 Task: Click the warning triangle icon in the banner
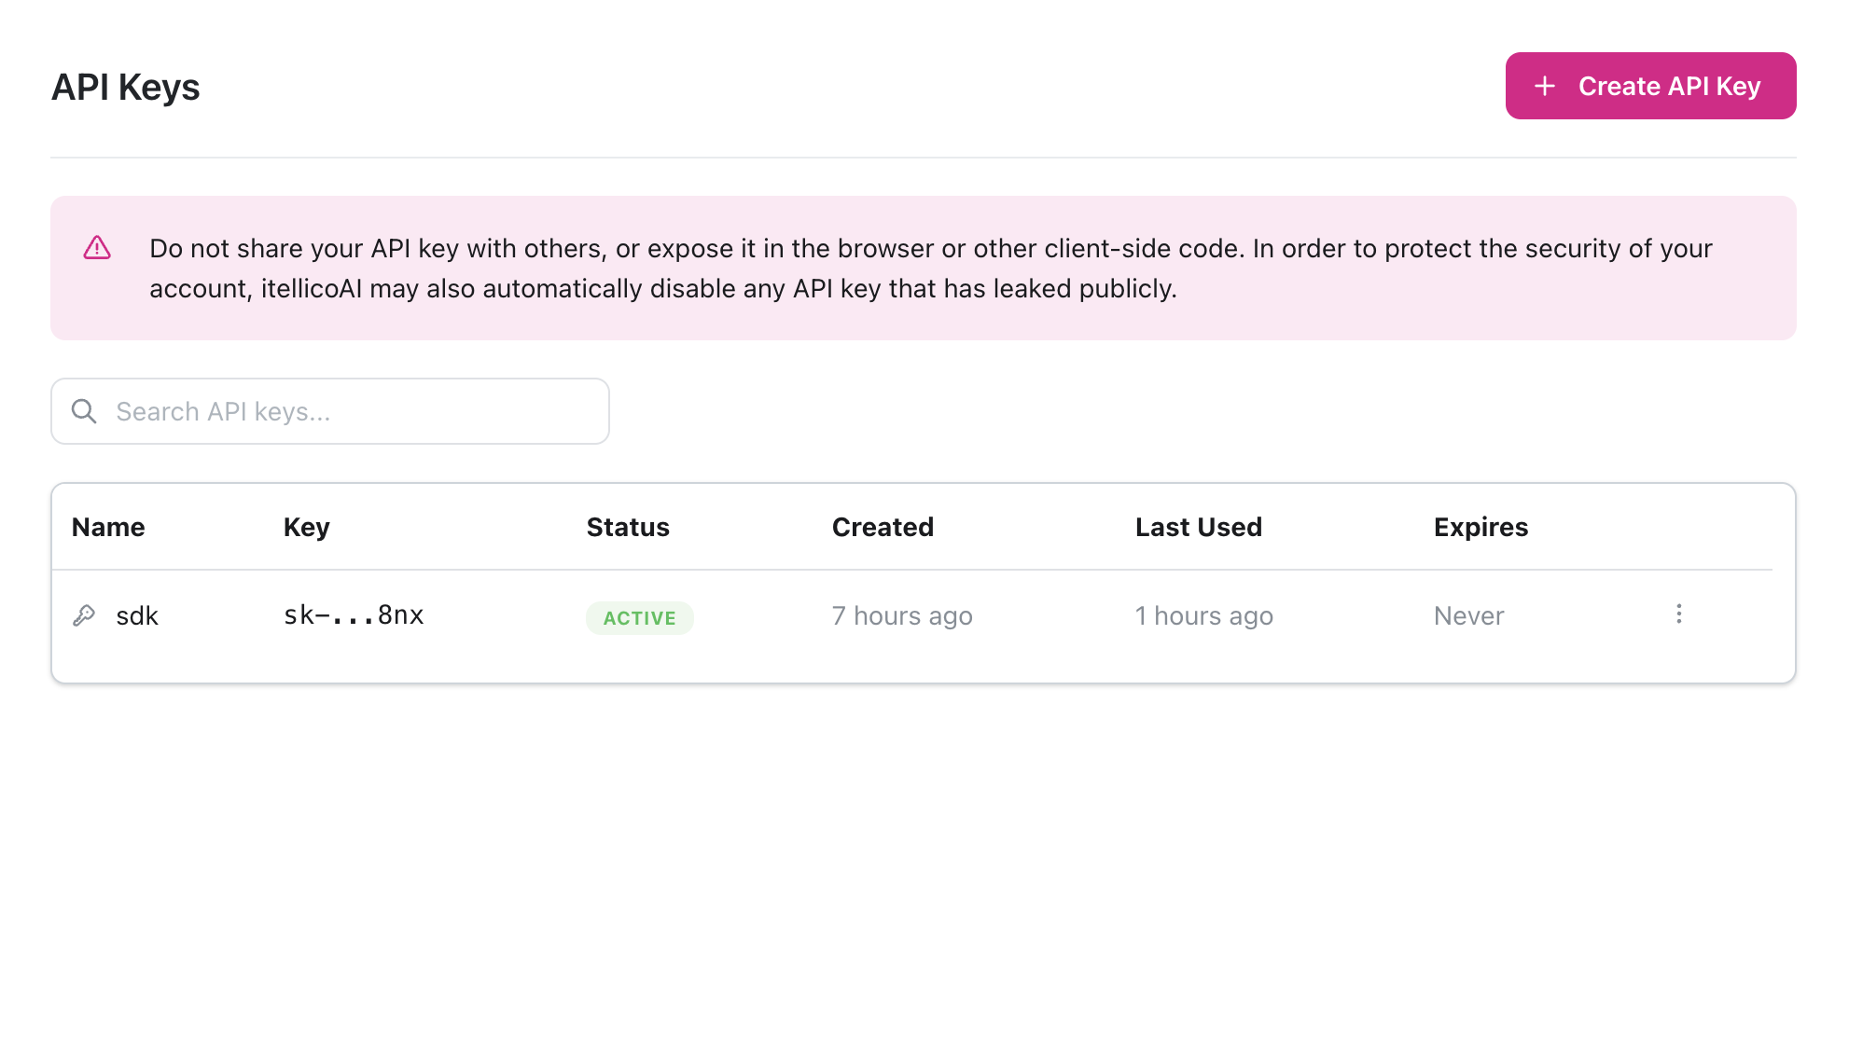[x=96, y=248]
